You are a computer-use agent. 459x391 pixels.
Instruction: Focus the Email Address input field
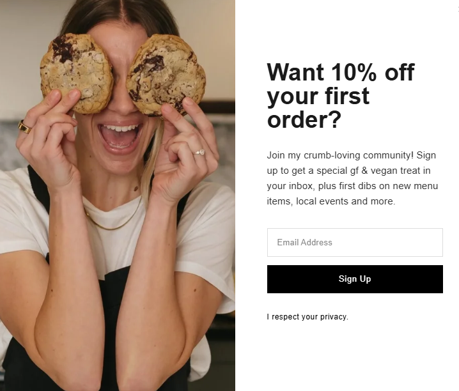(355, 242)
